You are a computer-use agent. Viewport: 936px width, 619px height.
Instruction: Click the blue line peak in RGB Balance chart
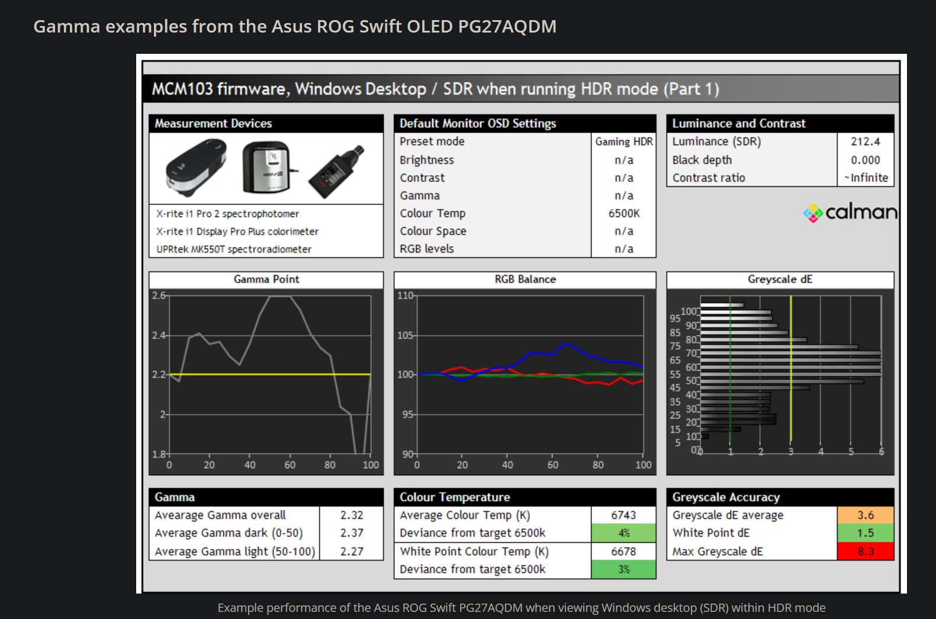564,344
